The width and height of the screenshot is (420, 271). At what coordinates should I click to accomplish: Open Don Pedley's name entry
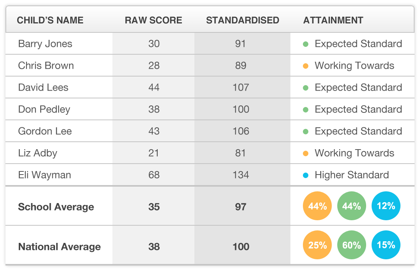pyautogui.click(x=44, y=109)
